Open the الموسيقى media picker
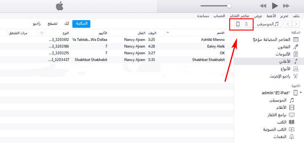304x143 pixels. tap(268, 24)
